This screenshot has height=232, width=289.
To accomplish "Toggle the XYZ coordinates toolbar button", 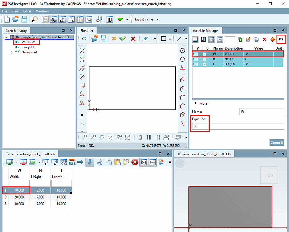I will point(71,19).
